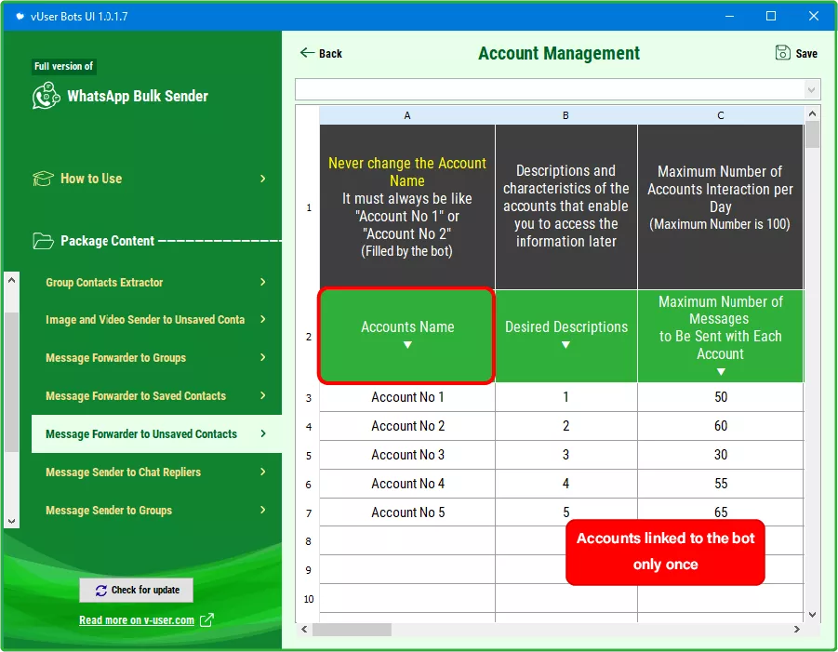838x652 pixels.
Task: Click the table's scroll up arrow
Action: tap(812, 113)
